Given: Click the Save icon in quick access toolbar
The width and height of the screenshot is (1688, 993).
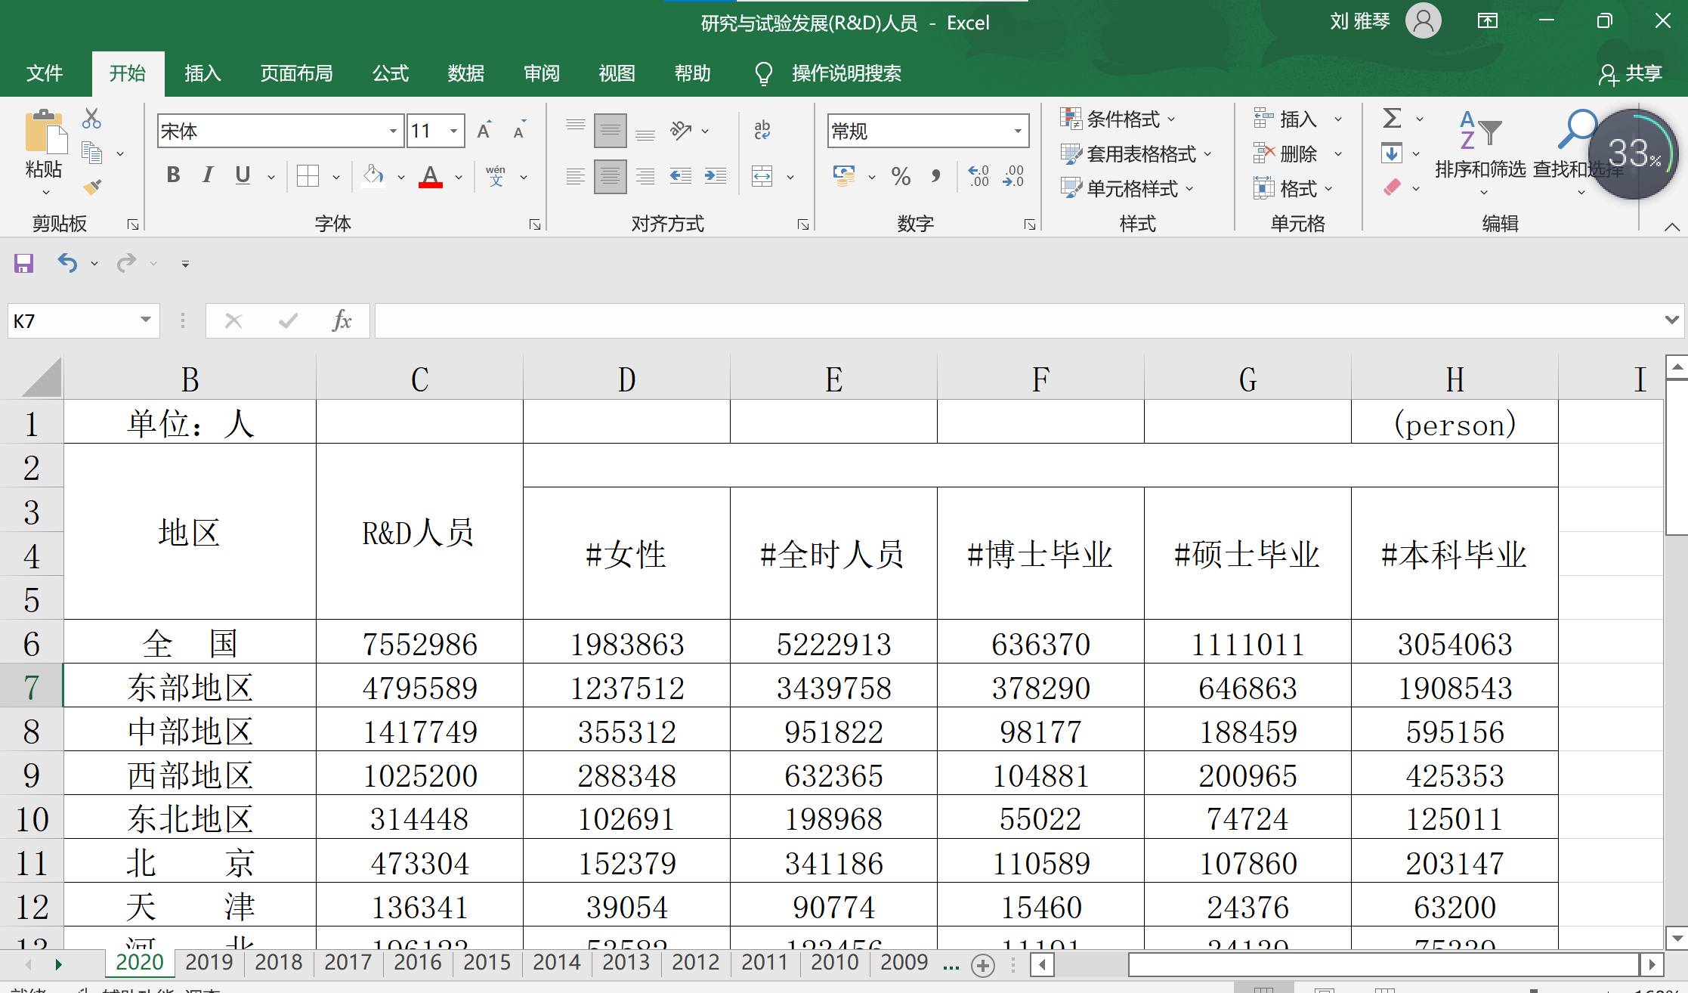Looking at the screenshot, I should click(x=24, y=263).
